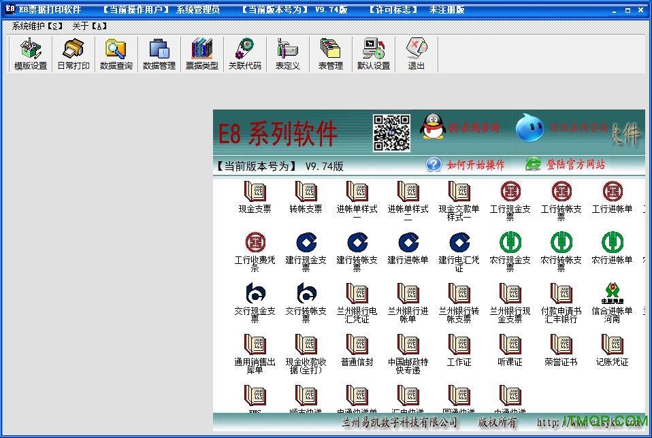This screenshot has width=652, height=438.
Task: Open 数据查询 data query tool
Action: click(x=116, y=54)
